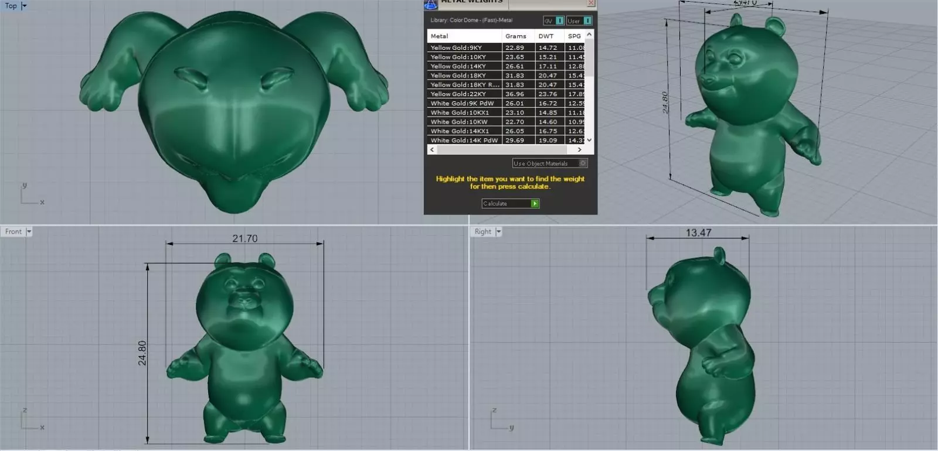Screen dimensions: 938x451
Task: Select the Top viewport label
Action: click(11, 6)
